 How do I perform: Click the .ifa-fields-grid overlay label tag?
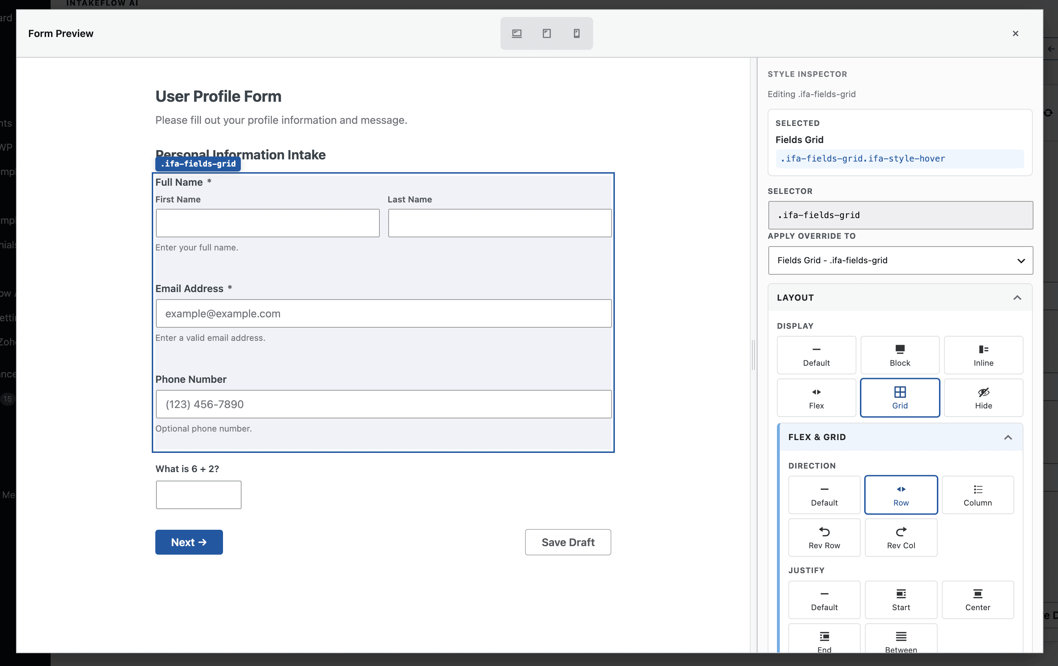click(198, 164)
